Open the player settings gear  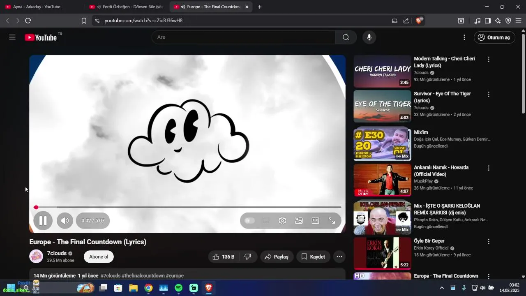tap(282, 221)
